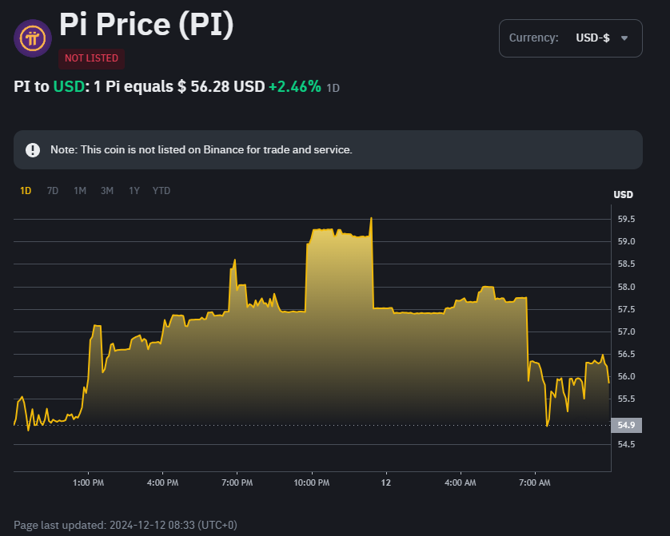This screenshot has height=536, width=670.
Task: Click the 4:00 AM time axis label
Action: [x=461, y=482]
